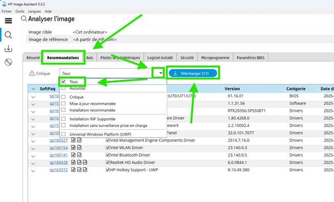The image size is (334, 202).
Task: Open the sp160154 SoftPaq link
Action: (58, 148)
